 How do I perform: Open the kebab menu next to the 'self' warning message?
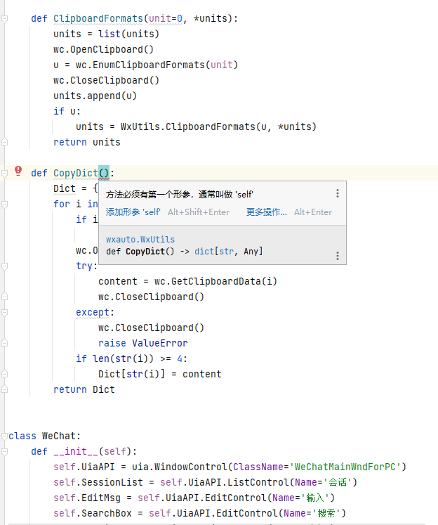click(338, 193)
